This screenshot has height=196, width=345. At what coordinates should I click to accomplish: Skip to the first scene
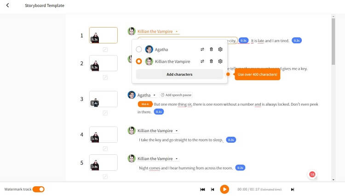tap(202, 190)
